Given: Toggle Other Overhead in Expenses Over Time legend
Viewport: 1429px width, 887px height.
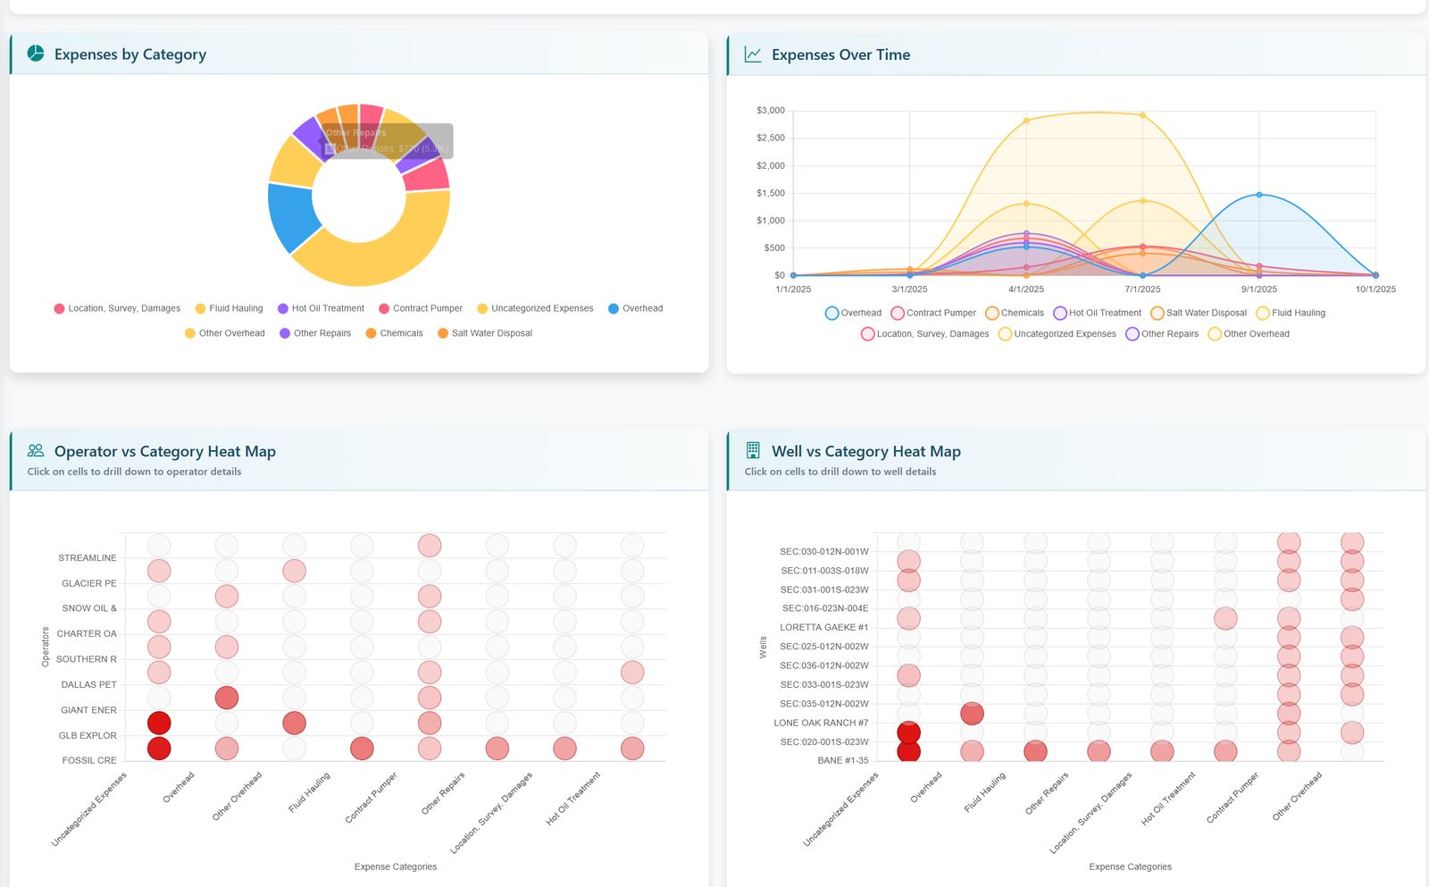Looking at the screenshot, I should click(x=1249, y=334).
